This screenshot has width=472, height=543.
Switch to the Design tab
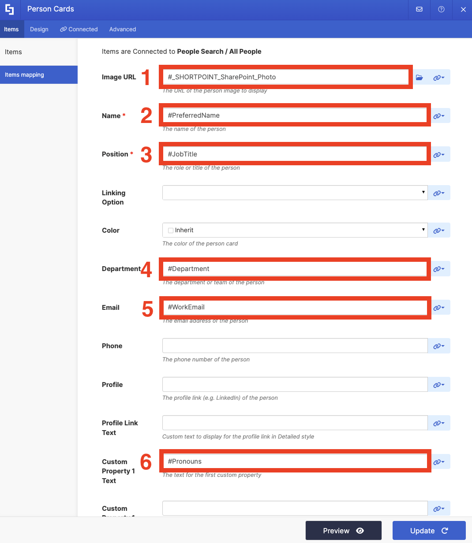click(x=39, y=29)
